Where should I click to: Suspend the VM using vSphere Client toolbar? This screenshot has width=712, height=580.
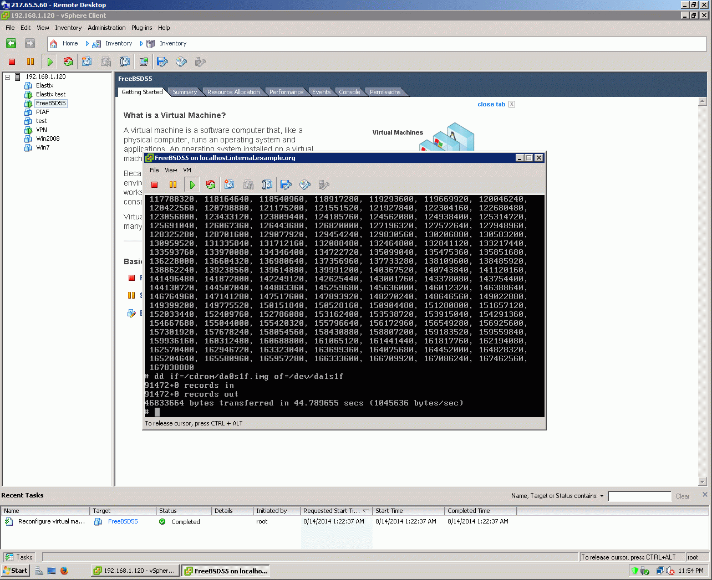30,61
